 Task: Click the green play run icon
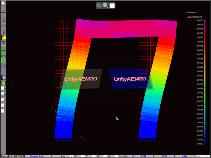point(3,61)
